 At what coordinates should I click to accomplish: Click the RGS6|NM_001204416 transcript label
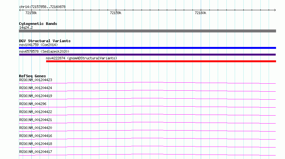tap(36, 136)
